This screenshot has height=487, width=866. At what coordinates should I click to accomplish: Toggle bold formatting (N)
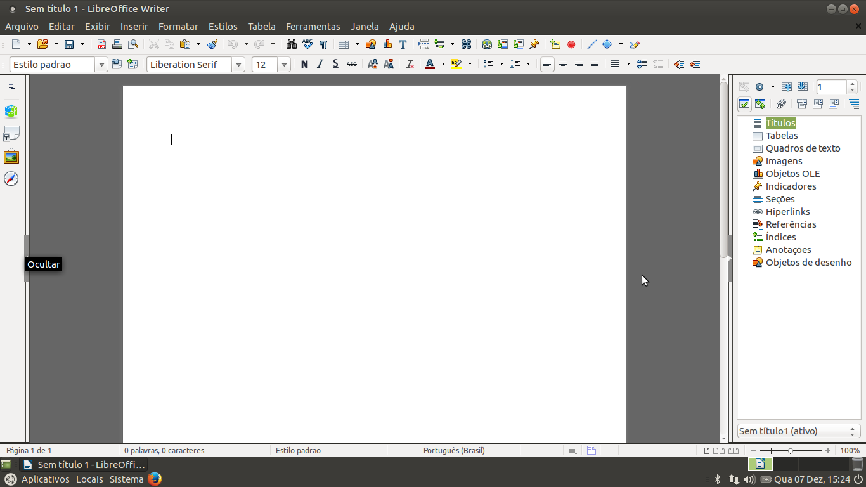pos(304,64)
